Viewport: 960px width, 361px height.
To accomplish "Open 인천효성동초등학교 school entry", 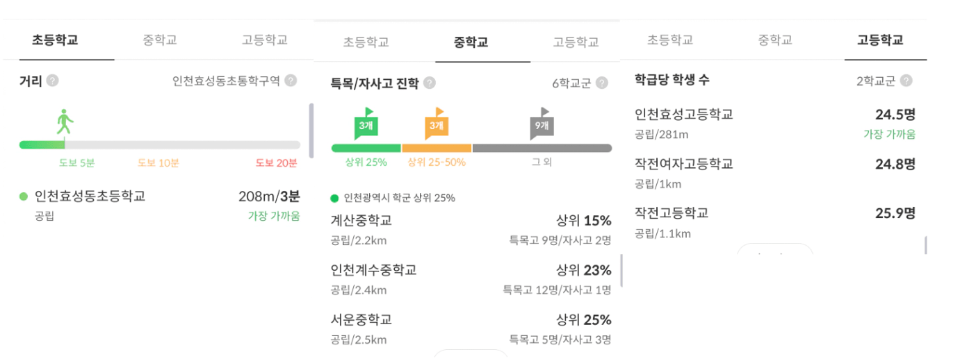I will tap(90, 196).
